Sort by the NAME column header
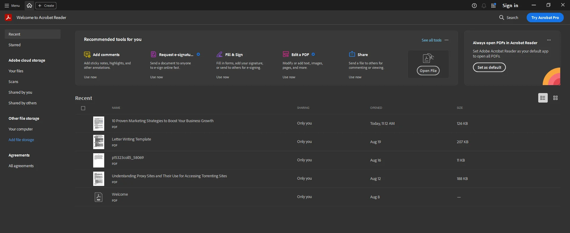Screen dimensions: 570x233 tap(116, 108)
